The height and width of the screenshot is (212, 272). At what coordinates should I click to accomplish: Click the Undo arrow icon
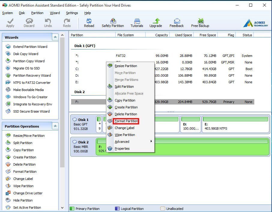click(48, 21)
